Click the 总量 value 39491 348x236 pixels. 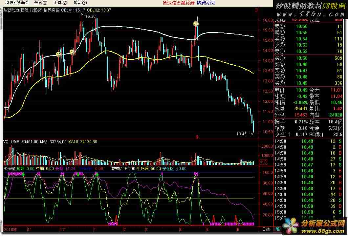click(x=301, y=109)
